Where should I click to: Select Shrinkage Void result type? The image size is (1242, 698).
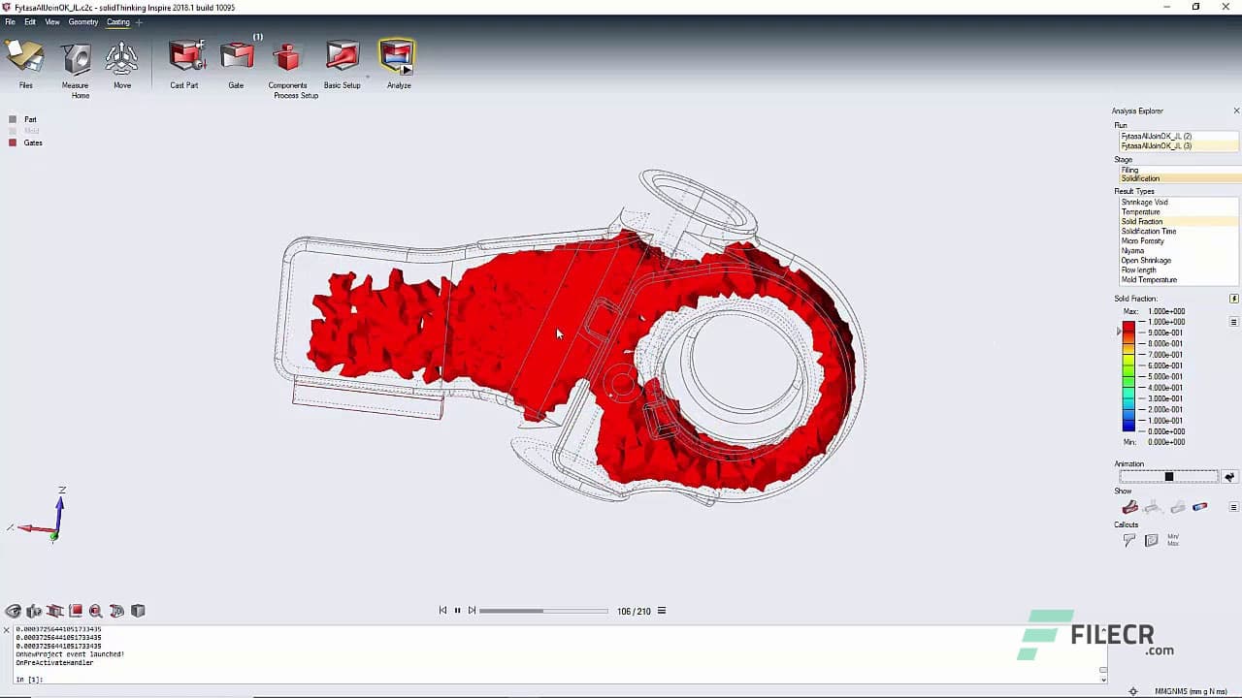(x=1144, y=203)
